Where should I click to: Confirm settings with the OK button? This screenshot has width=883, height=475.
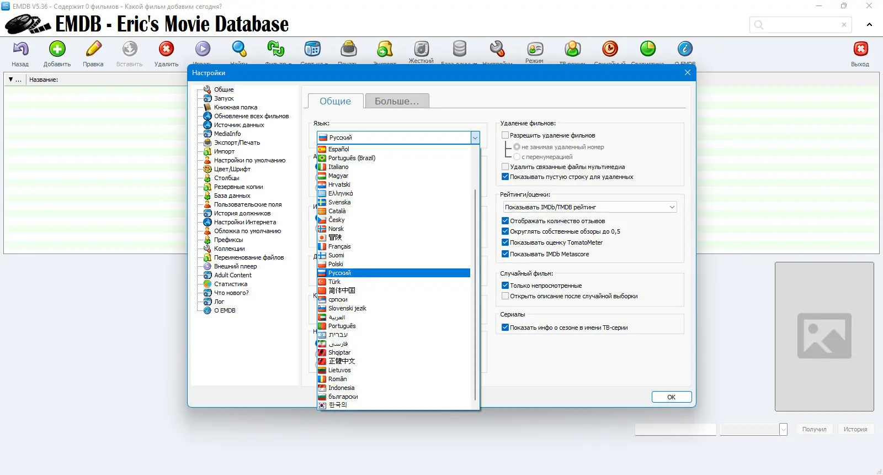(x=672, y=397)
